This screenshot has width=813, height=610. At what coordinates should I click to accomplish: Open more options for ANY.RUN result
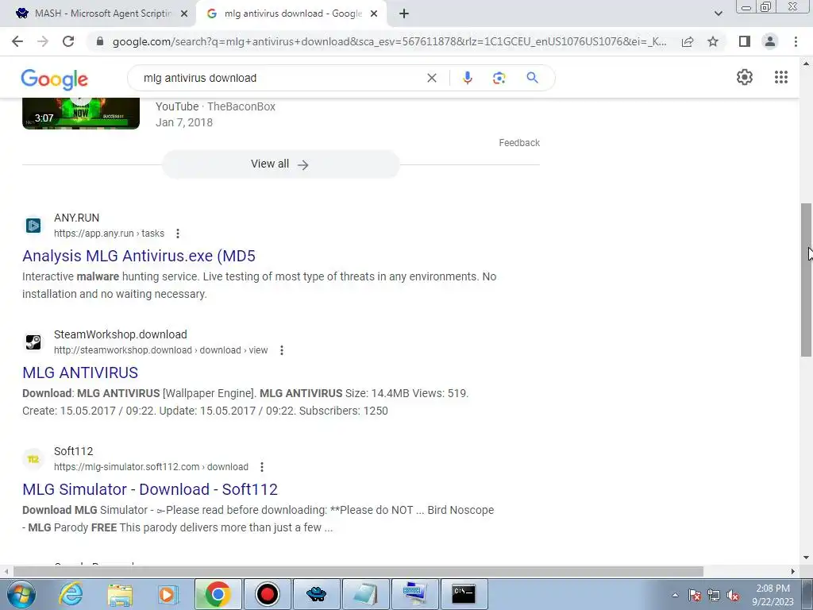[177, 234]
